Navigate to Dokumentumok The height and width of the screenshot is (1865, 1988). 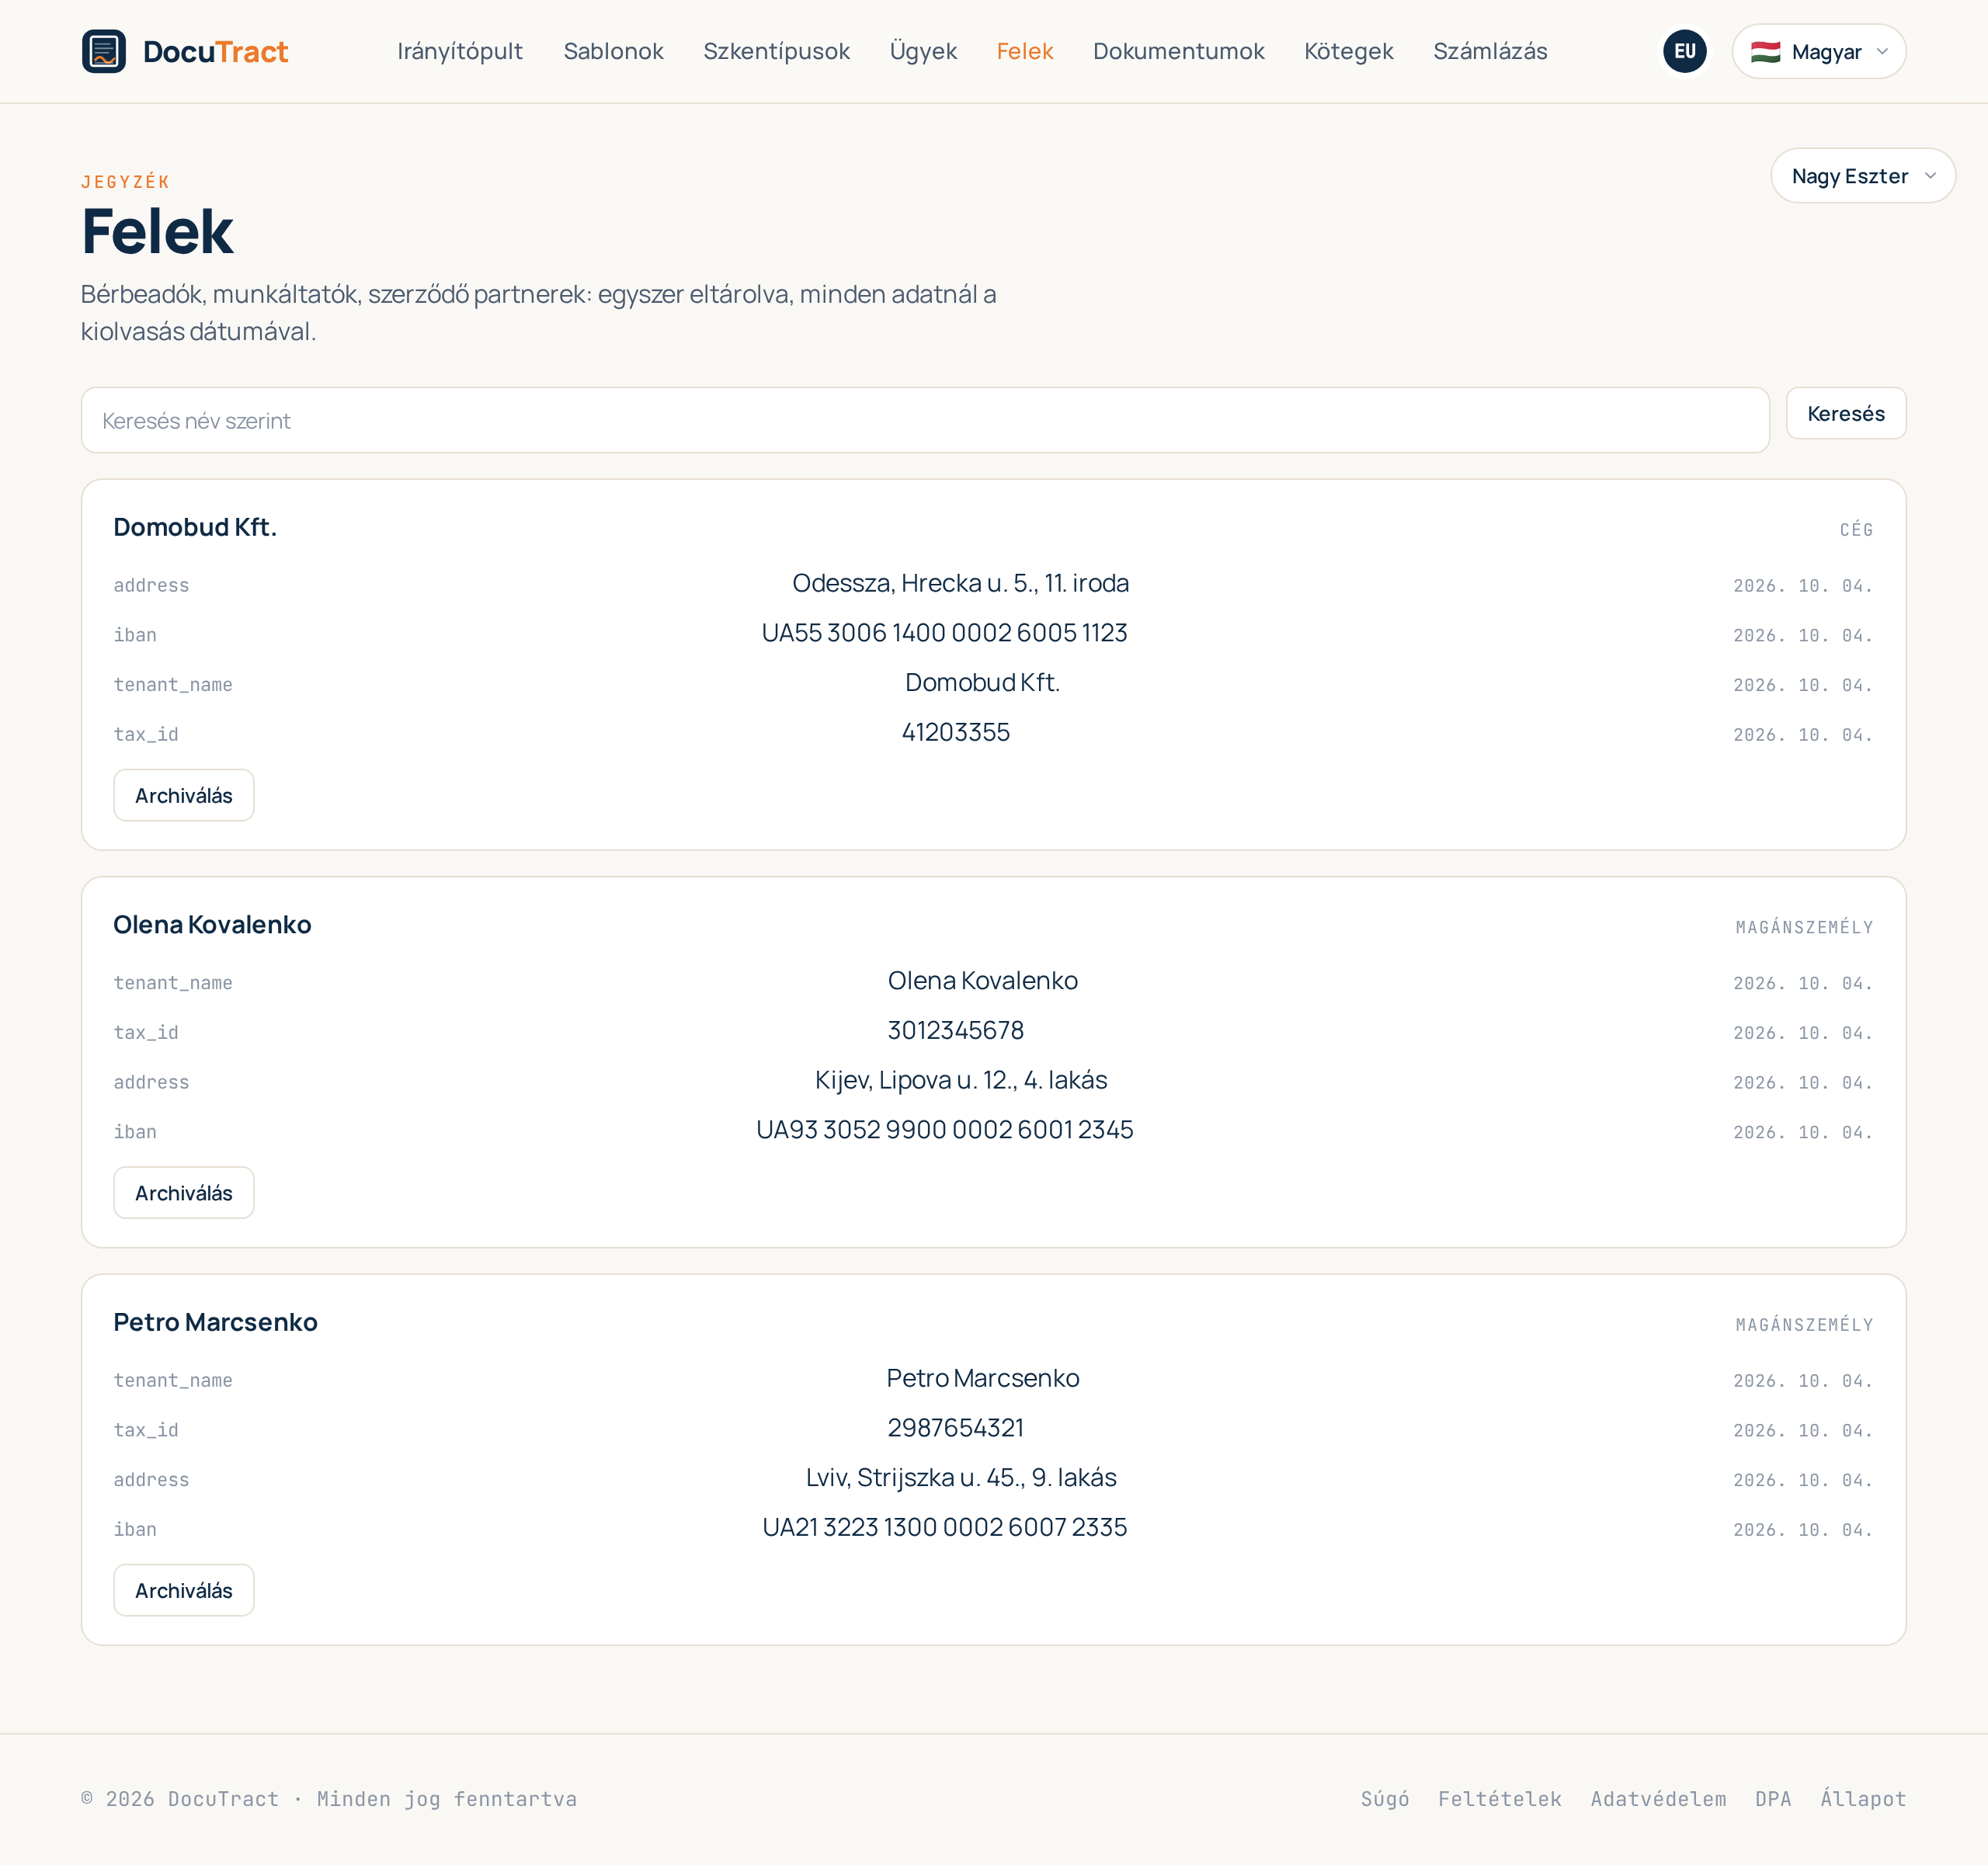click(1178, 51)
